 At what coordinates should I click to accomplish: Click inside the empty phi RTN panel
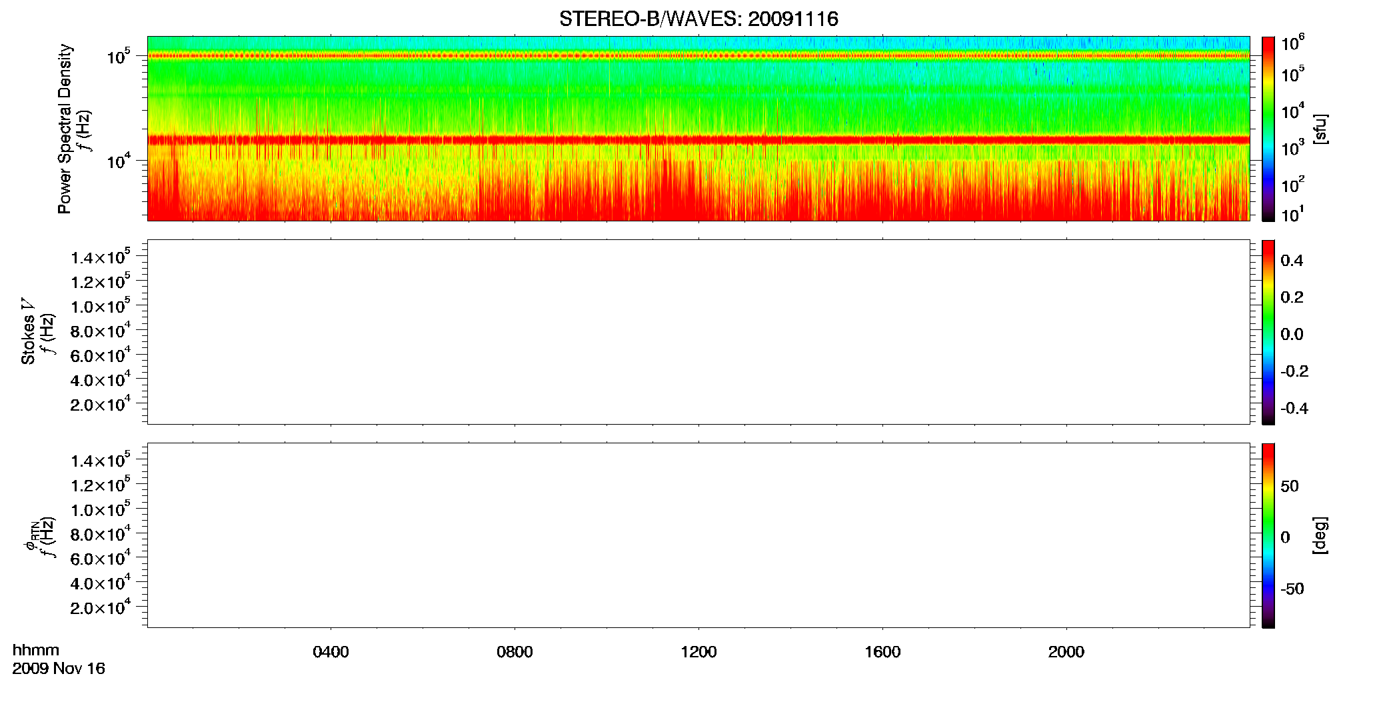[x=698, y=535]
